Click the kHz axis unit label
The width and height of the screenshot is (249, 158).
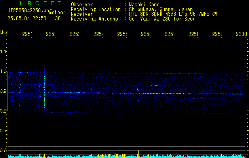(4, 32)
